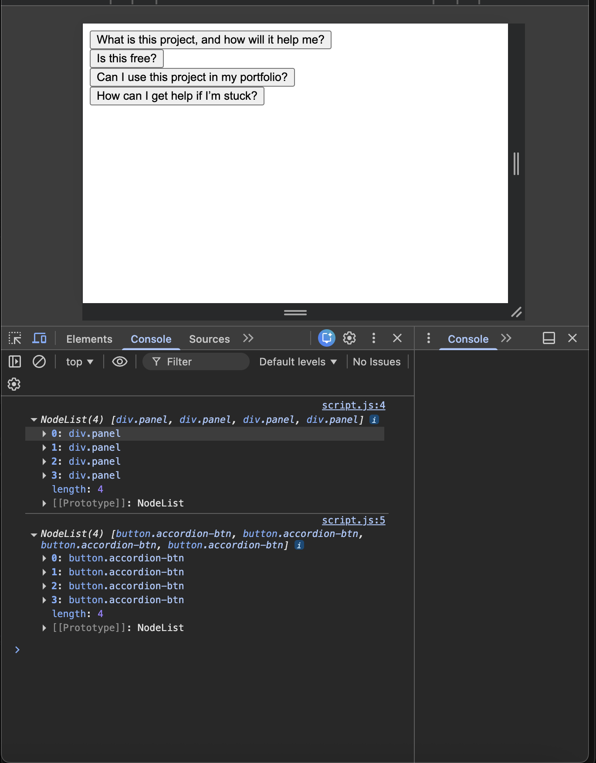Click the live expression eye icon
This screenshot has width=596, height=763.
119,361
